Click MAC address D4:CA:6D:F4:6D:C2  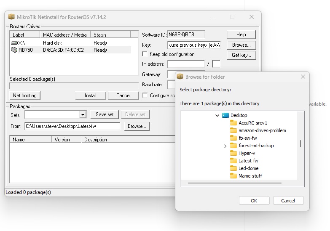[x=63, y=50]
